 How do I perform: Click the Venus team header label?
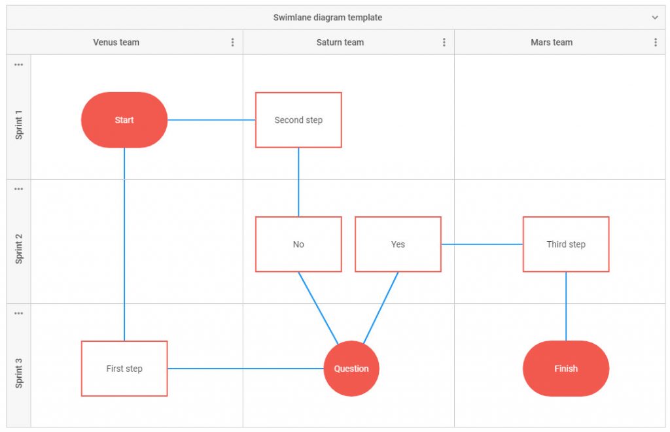[116, 42]
